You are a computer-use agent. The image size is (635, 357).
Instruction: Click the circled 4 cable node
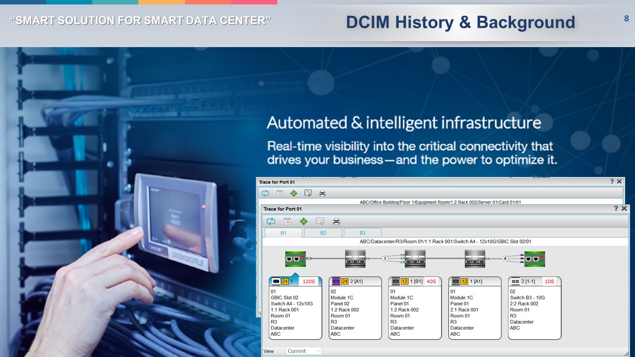pyautogui.click(x=505, y=258)
